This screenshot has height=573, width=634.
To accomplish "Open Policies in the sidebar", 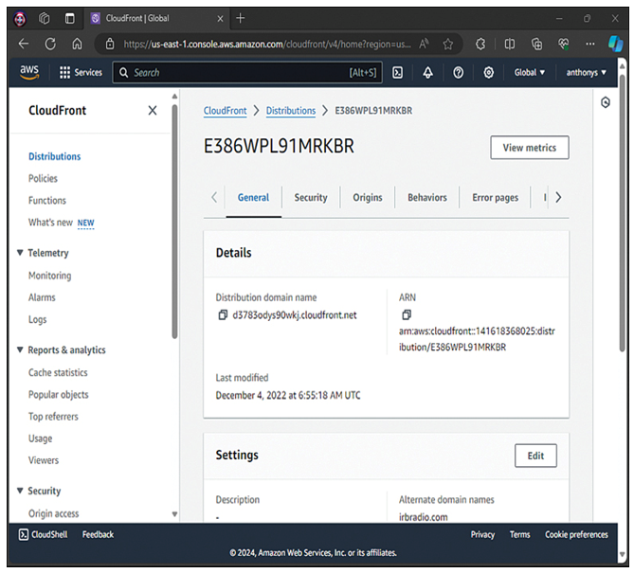I will [43, 178].
